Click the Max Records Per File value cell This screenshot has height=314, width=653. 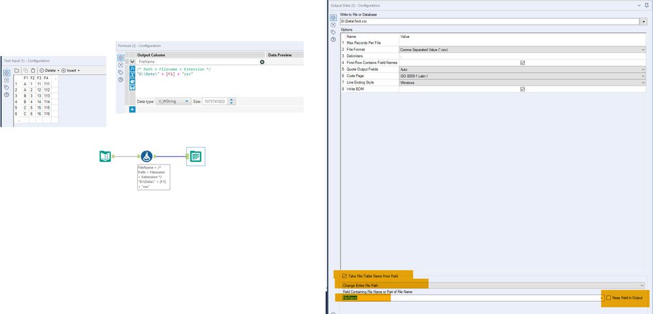(x=522, y=43)
